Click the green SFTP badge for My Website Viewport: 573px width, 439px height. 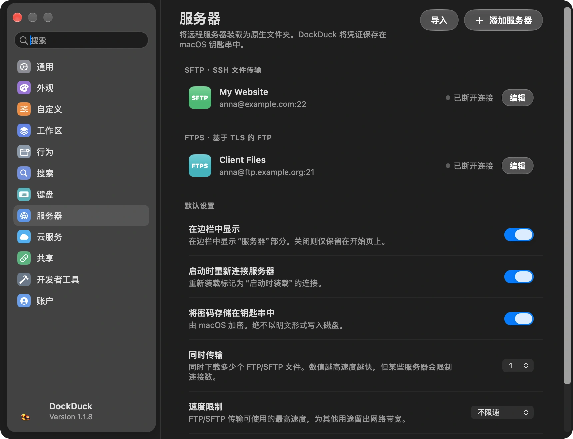pos(200,98)
